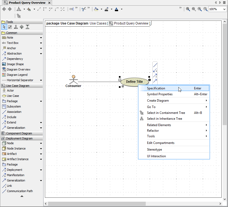
Task: Select the Actor tool in the palette
Action: [10, 90]
